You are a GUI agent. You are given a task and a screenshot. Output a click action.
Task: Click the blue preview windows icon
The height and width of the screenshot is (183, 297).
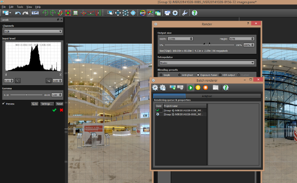pyautogui.click(x=168, y=13)
